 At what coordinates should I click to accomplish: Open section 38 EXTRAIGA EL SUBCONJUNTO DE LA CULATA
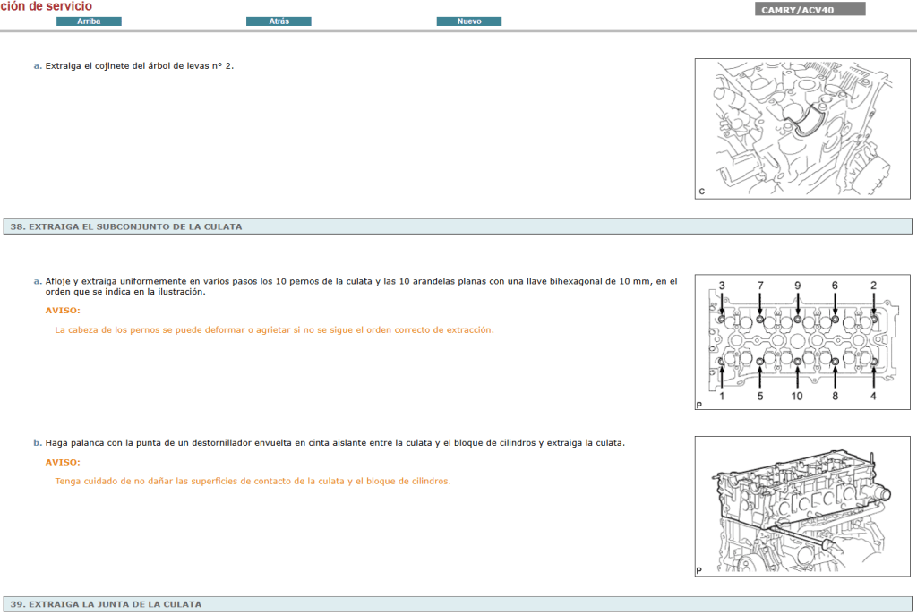(124, 226)
